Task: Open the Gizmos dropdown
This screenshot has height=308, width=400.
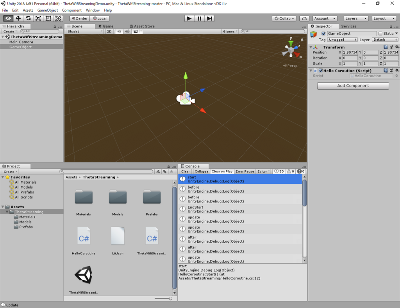Action: pos(230,31)
